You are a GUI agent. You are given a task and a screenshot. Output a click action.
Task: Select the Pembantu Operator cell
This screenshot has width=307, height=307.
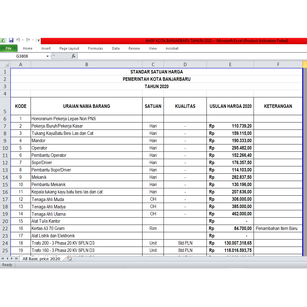[87, 155]
